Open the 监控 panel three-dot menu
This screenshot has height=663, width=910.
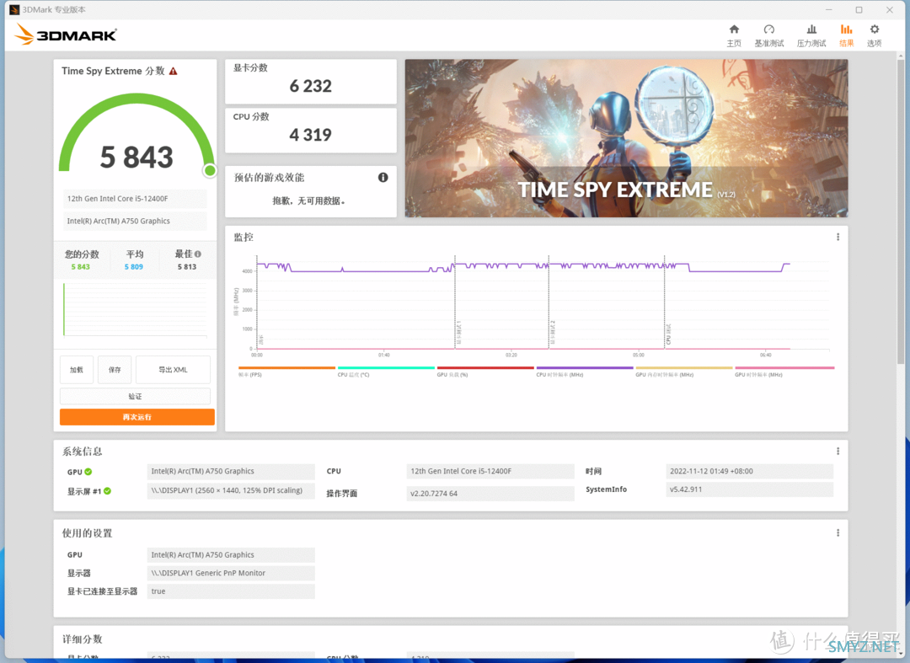(838, 238)
